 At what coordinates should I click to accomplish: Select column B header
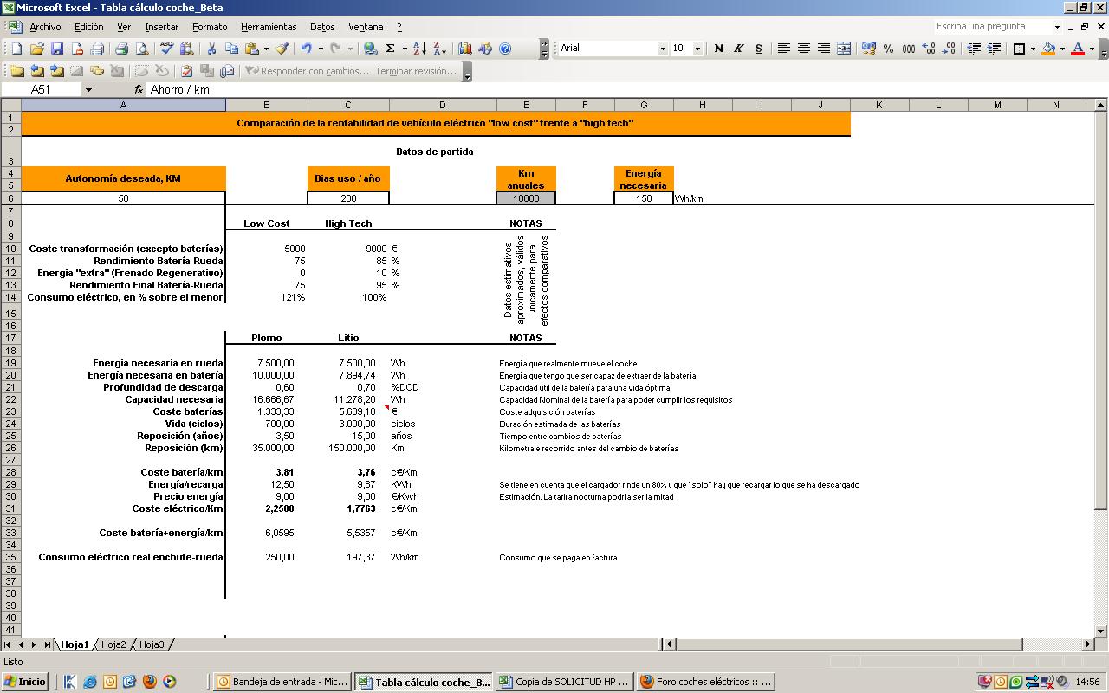(267, 105)
